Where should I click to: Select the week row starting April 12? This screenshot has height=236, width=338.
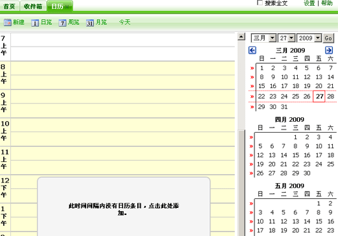click(x=251, y=156)
